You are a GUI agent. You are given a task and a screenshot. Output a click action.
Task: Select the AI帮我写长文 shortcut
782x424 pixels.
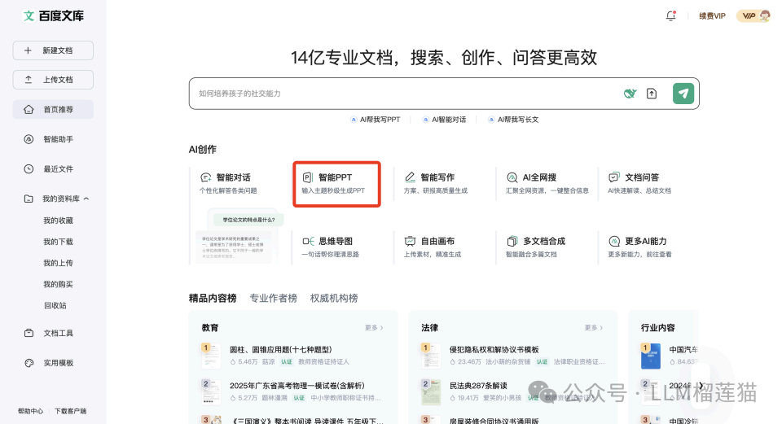click(514, 120)
